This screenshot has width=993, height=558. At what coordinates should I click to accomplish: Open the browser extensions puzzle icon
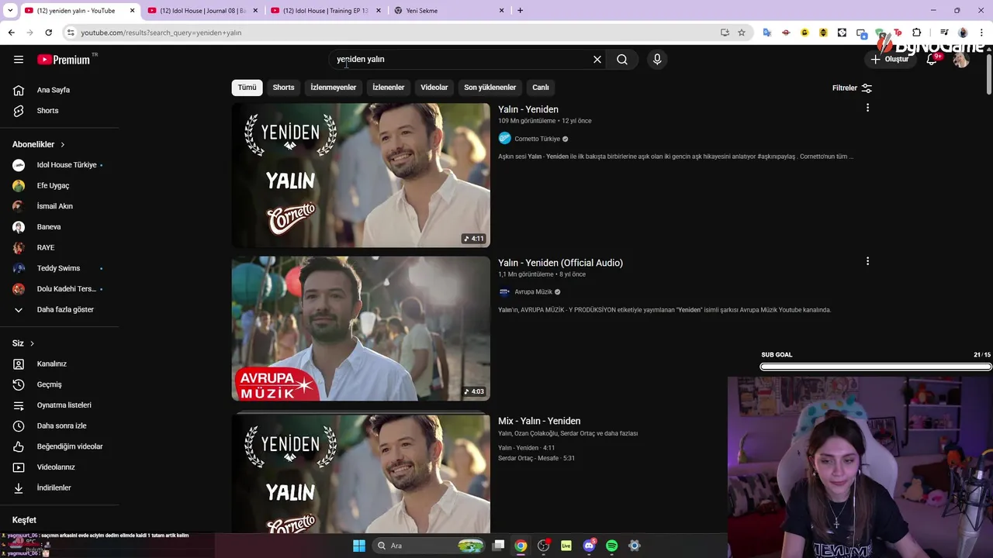[x=917, y=33]
